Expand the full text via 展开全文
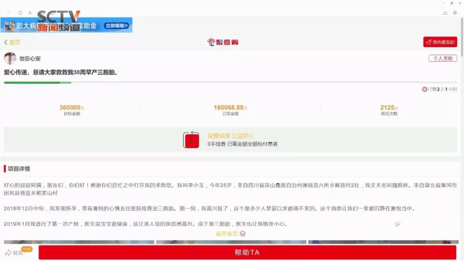The height and width of the screenshot is (261, 464). click(x=231, y=234)
